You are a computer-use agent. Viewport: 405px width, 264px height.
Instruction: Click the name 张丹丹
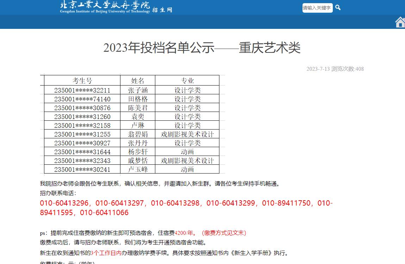click(x=138, y=143)
